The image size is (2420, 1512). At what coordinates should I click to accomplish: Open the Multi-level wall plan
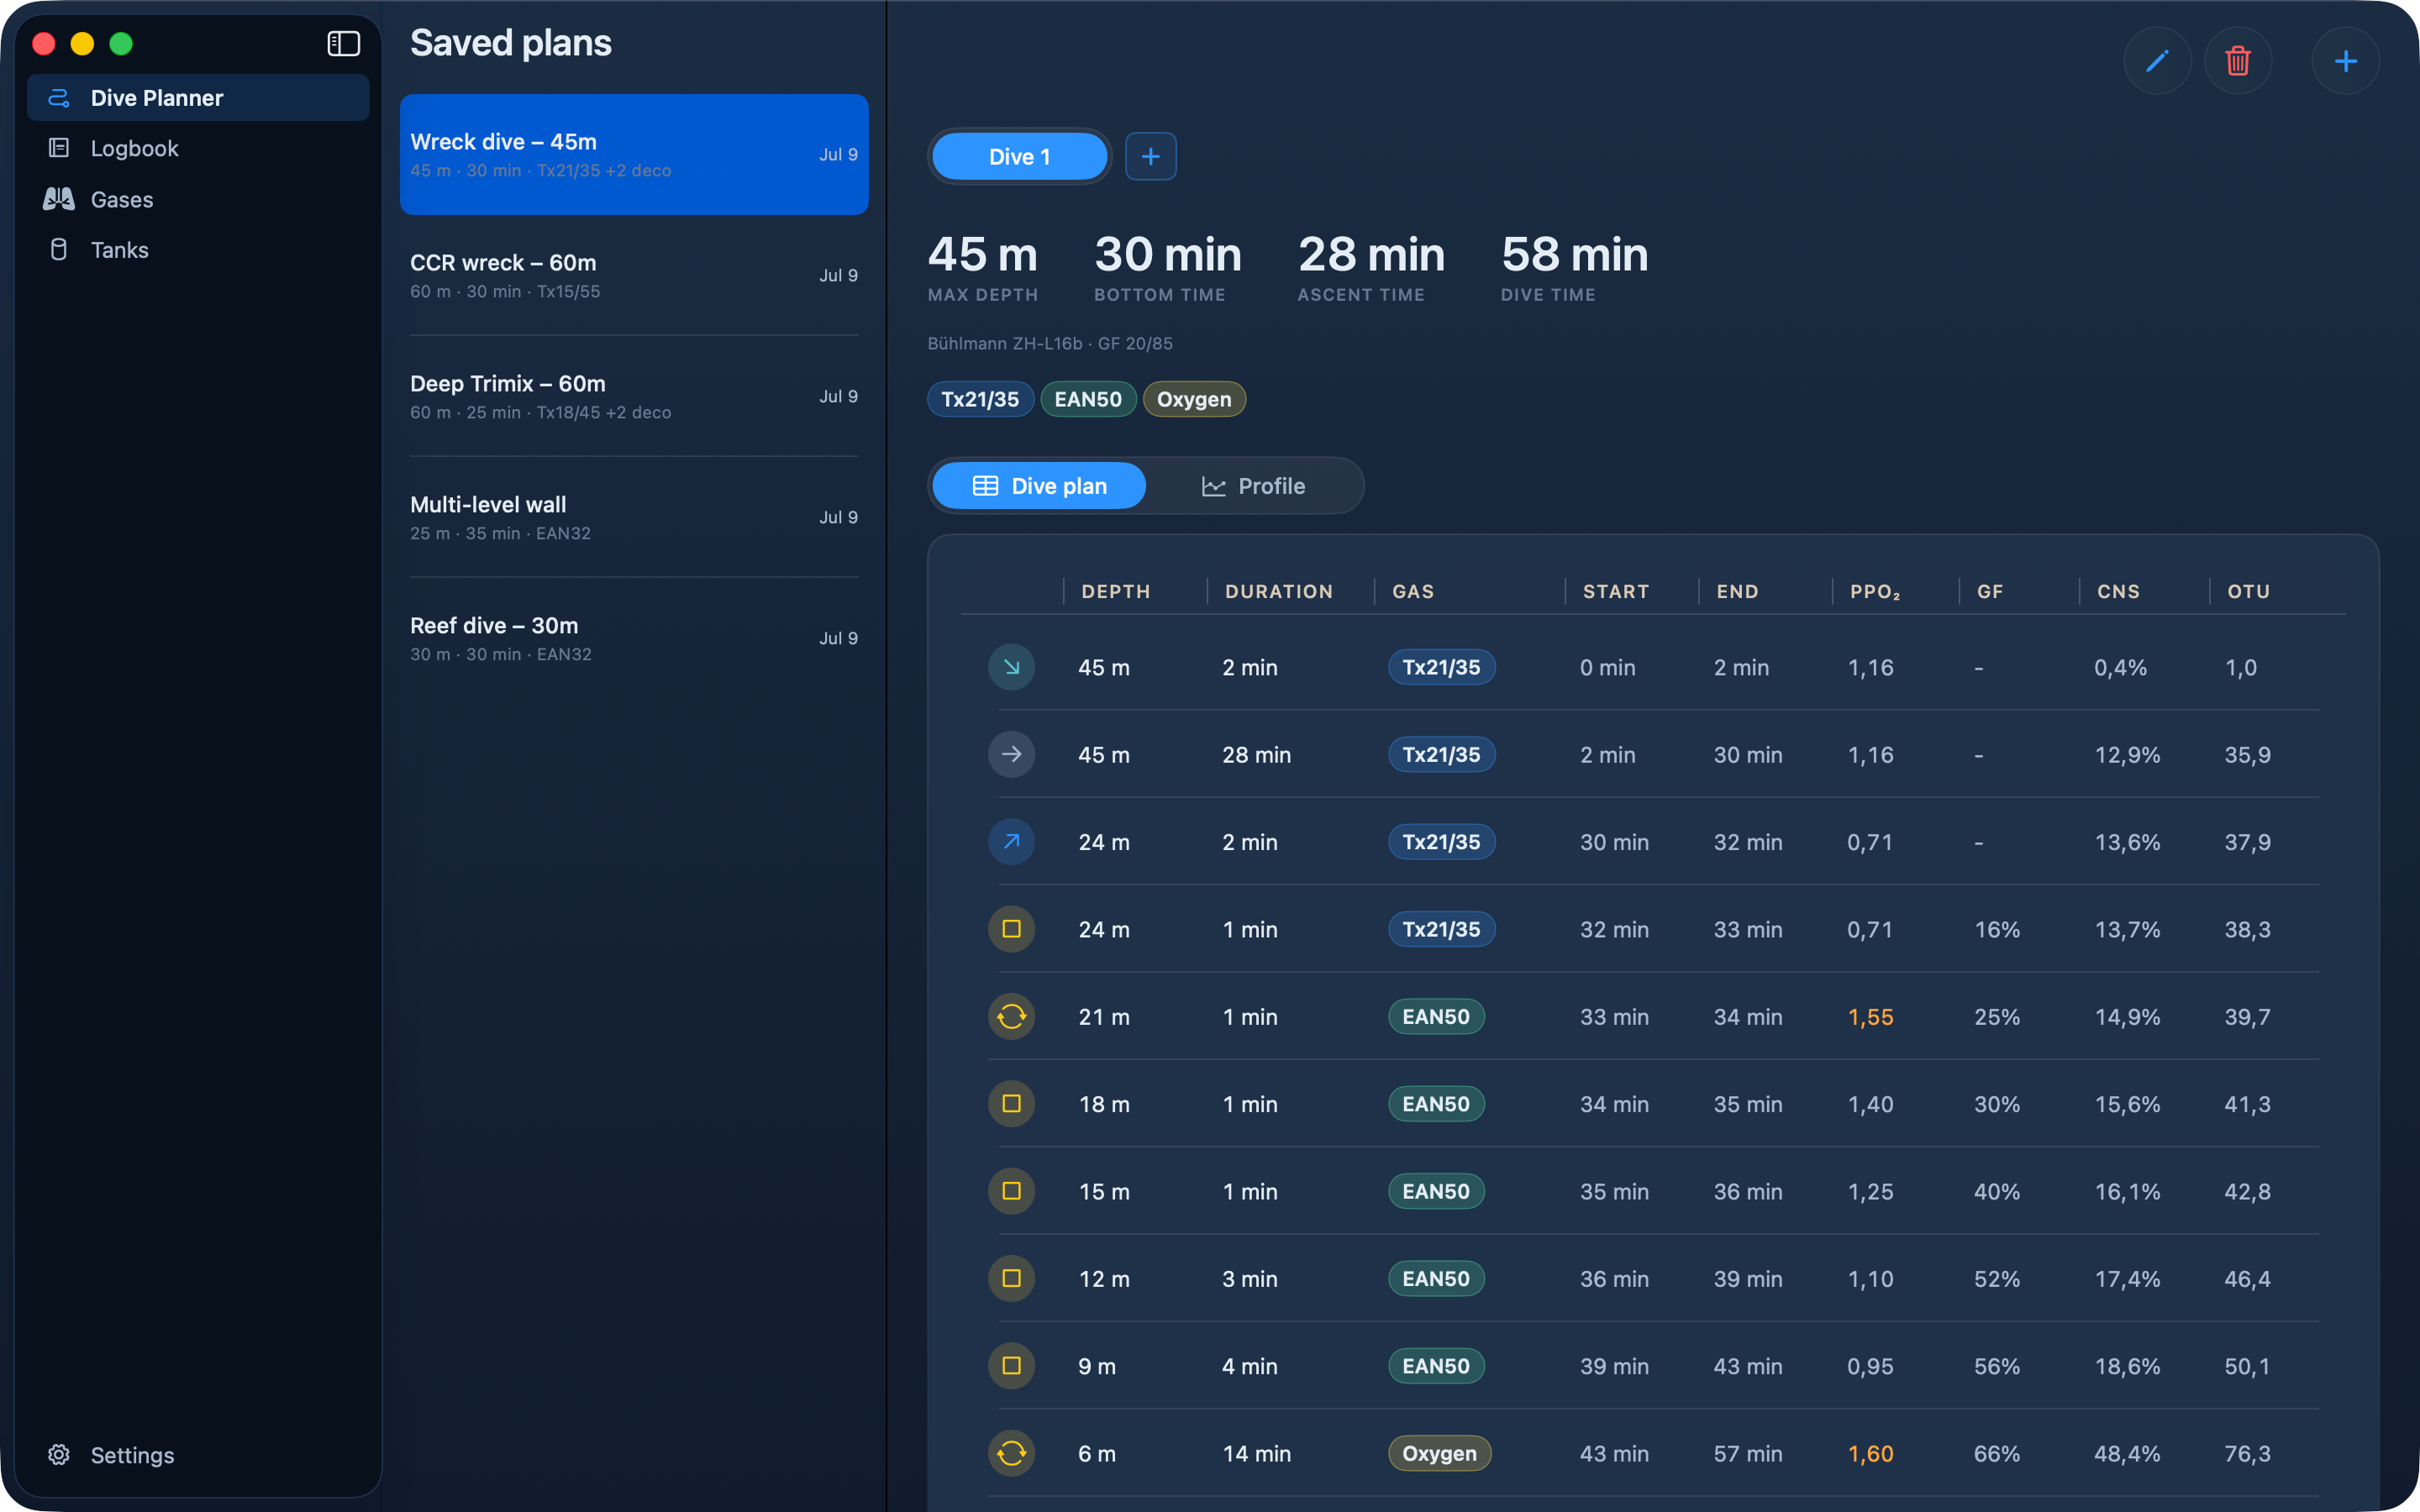[x=634, y=517]
